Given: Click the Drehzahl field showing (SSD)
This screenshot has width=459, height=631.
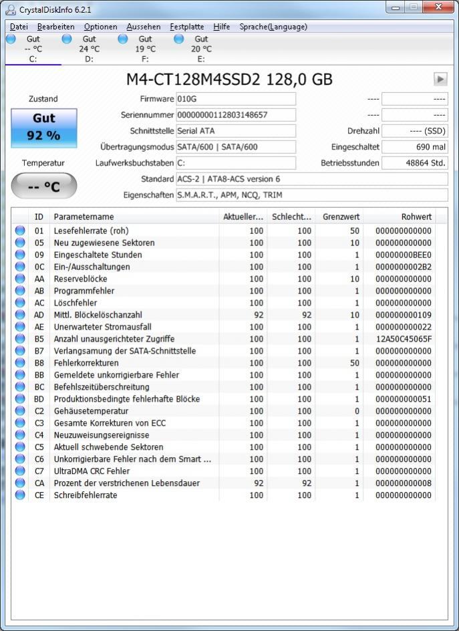Looking at the screenshot, I should (x=415, y=131).
